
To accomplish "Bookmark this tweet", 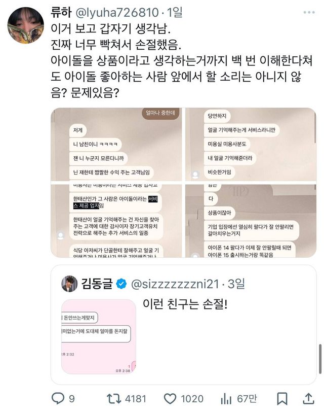I will click(x=282, y=399).
